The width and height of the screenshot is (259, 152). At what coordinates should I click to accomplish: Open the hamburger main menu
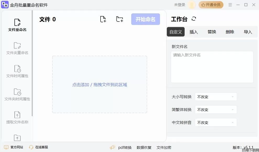tap(230, 5)
